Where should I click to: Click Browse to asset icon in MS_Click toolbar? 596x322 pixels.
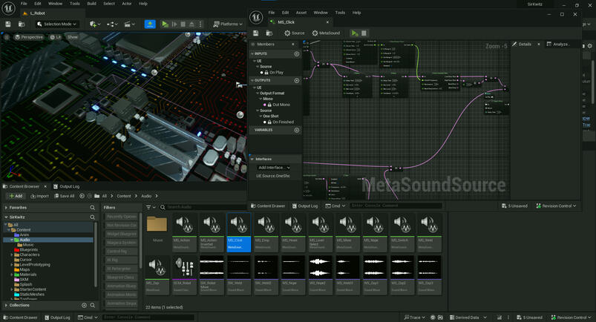(269, 33)
